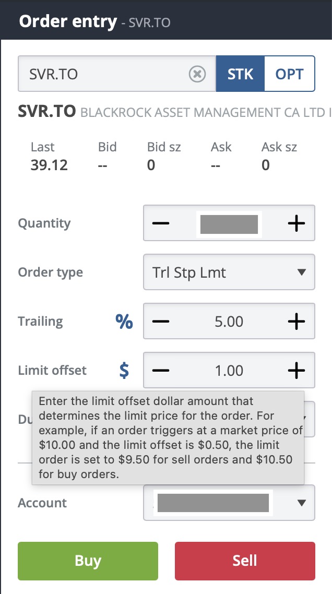Increase limit offset with plus
The height and width of the screenshot is (594, 332).
pos(296,371)
